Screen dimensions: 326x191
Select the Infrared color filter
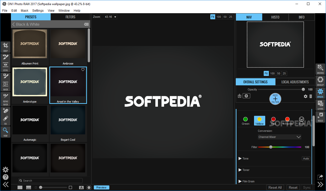287,121
